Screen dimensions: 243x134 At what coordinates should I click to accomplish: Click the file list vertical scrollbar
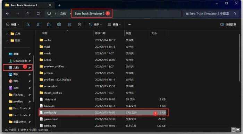point(240,58)
